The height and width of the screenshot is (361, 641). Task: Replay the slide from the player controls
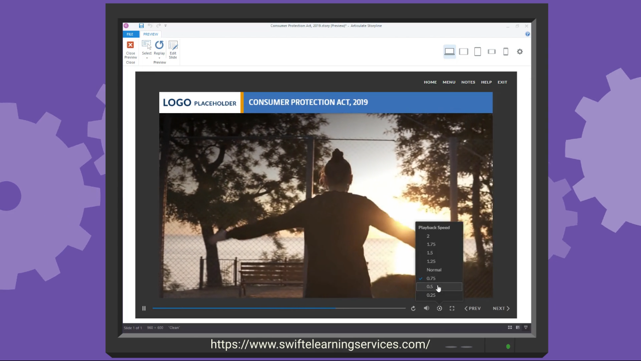coord(413,308)
